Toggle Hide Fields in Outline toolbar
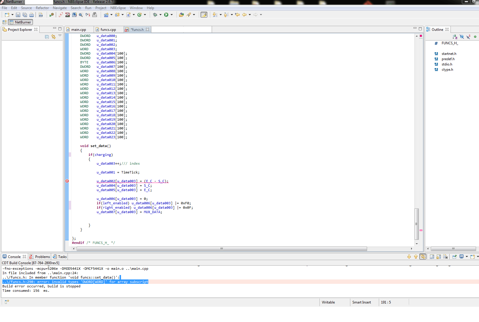The height and width of the screenshot is (322, 479). click(462, 37)
